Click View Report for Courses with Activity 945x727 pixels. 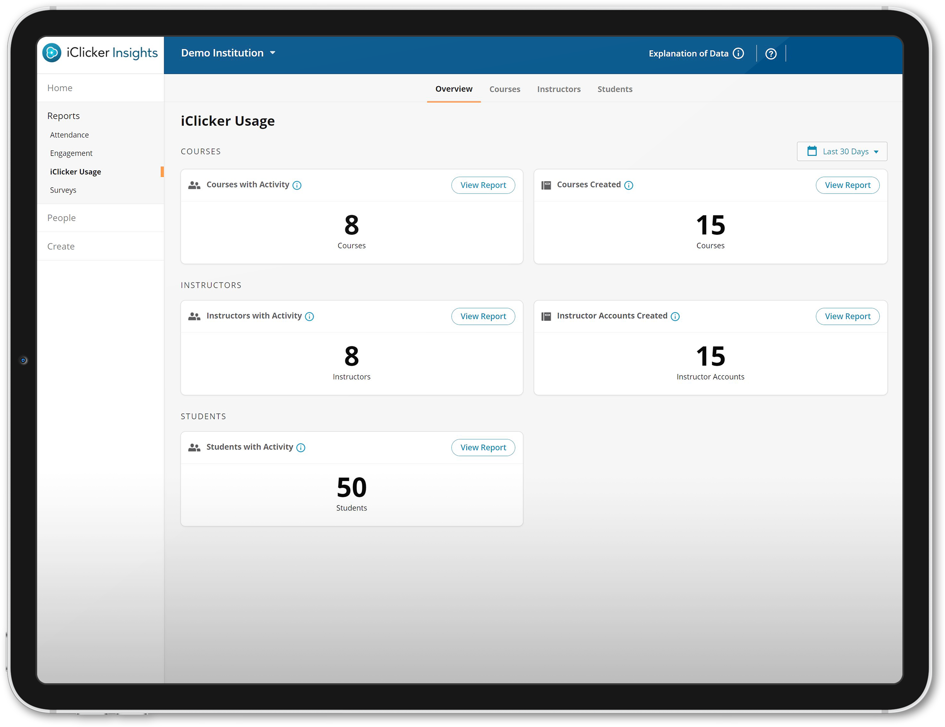pos(483,184)
